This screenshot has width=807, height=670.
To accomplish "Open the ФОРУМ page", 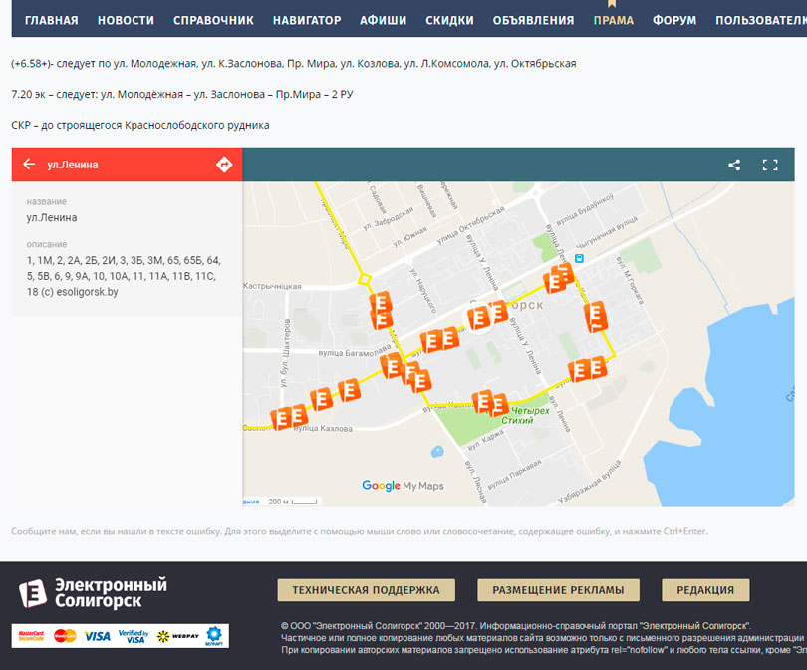I will pyautogui.click(x=674, y=20).
